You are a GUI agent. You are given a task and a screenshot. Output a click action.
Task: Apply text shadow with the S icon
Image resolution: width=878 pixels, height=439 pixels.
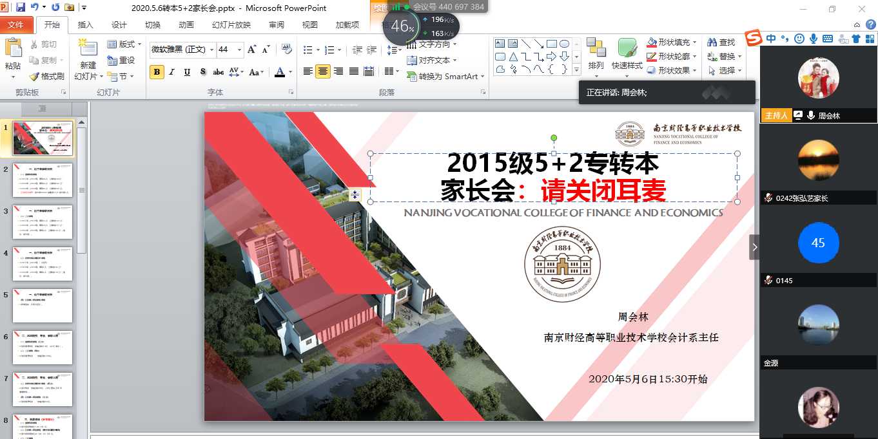tap(203, 71)
